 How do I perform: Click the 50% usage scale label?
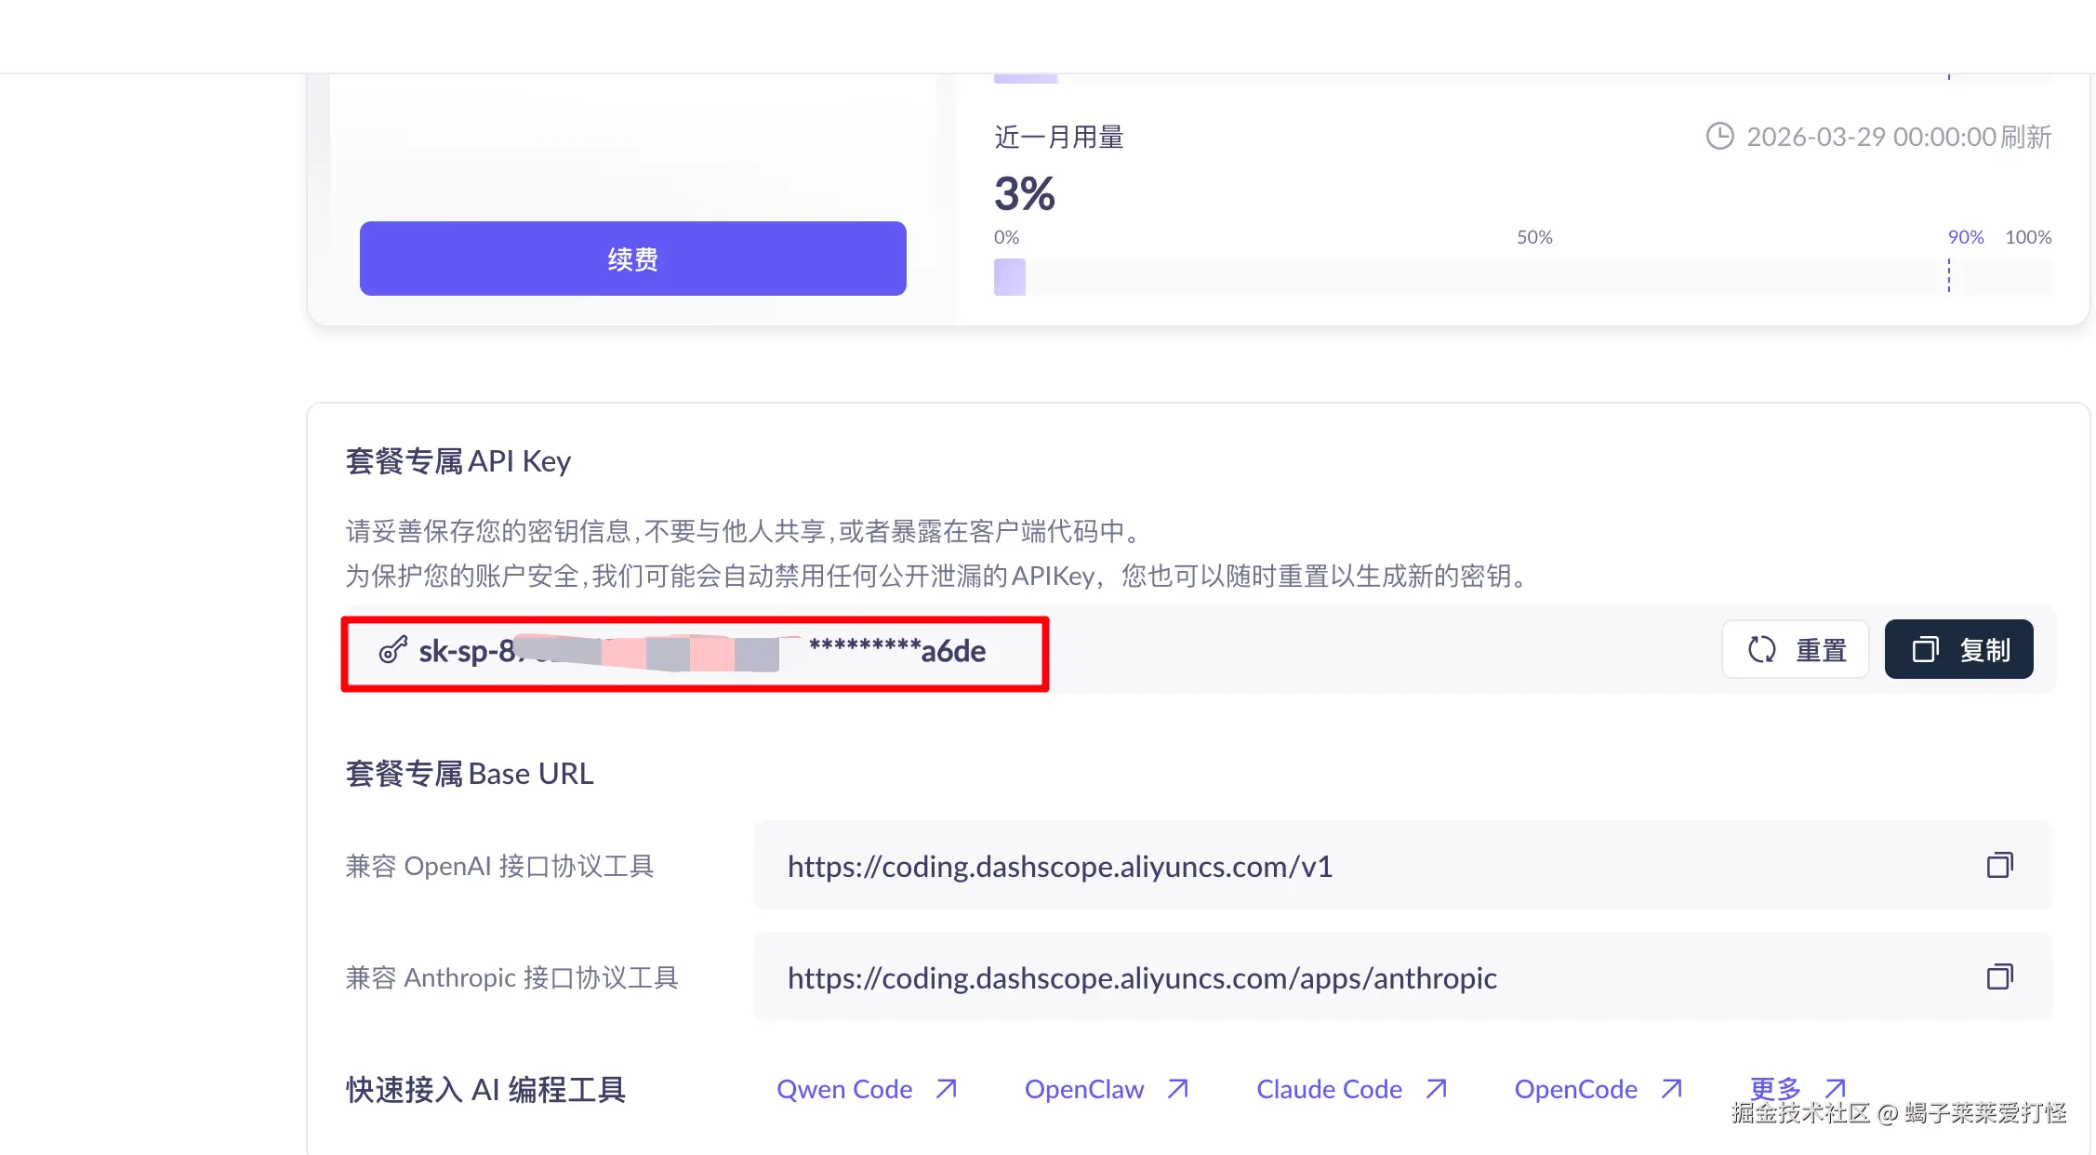1534,237
